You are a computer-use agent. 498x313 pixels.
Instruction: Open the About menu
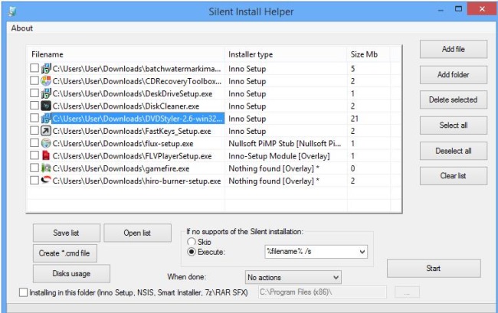coord(22,28)
